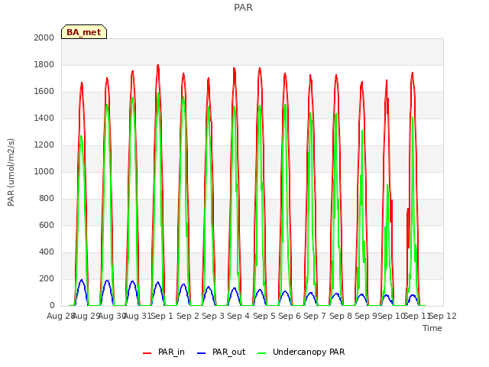Click the 1600 y-axis tick label
Screen dimensions: 489x367
click(x=44, y=92)
